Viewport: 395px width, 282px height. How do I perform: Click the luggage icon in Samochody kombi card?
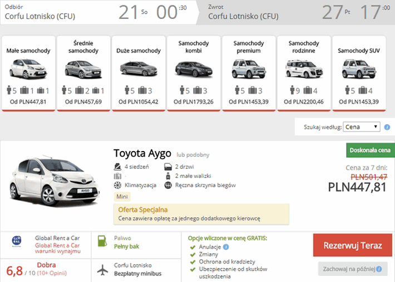coord(197,90)
